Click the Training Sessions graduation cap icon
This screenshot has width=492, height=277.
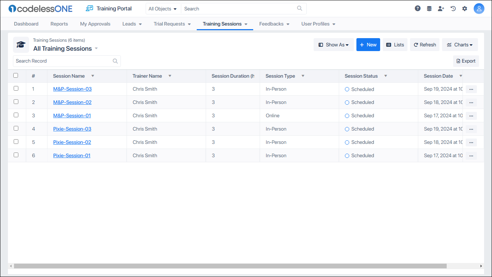click(x=21, y=45)
